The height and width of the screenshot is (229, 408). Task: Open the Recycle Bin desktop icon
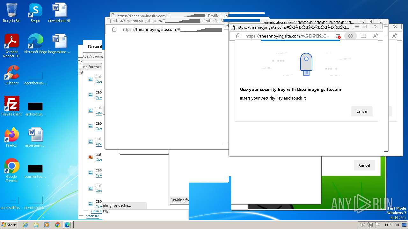click(11, 13)
